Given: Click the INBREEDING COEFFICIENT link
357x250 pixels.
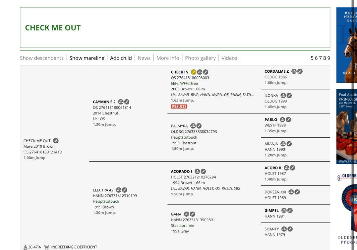Looking at the screenshot, I should 74,247.
